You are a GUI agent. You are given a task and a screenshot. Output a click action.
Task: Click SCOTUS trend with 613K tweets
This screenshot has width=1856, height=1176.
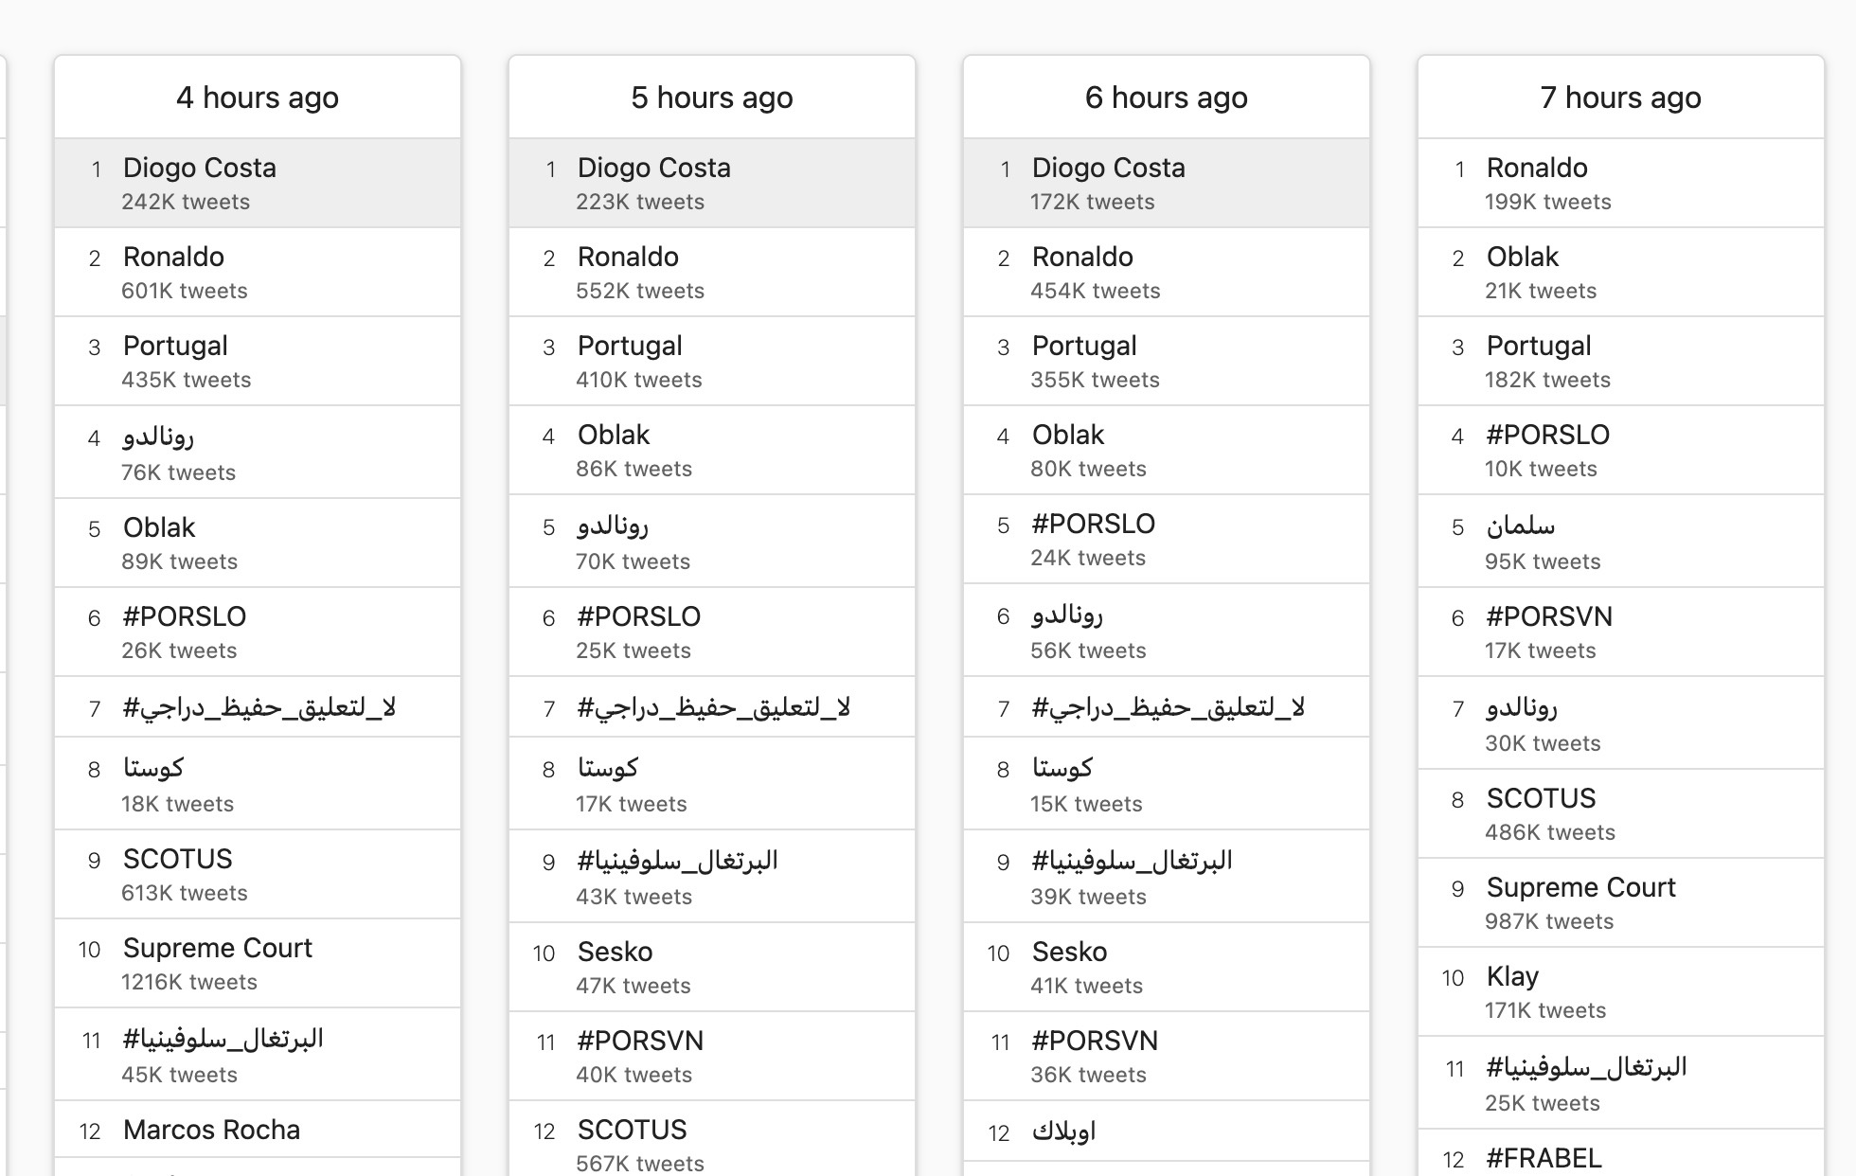tap(258, 874)
